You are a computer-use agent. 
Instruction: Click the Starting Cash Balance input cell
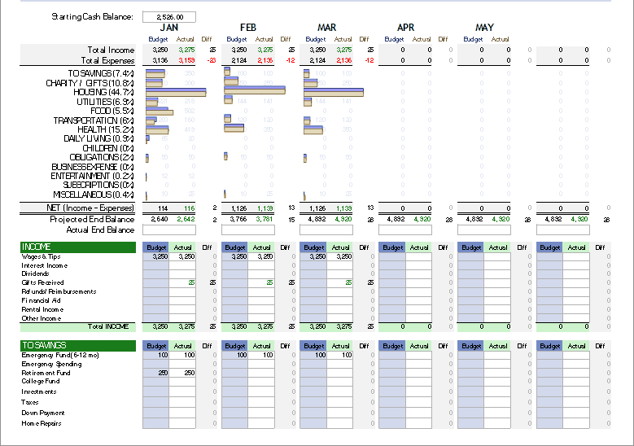tap(168, 16)
